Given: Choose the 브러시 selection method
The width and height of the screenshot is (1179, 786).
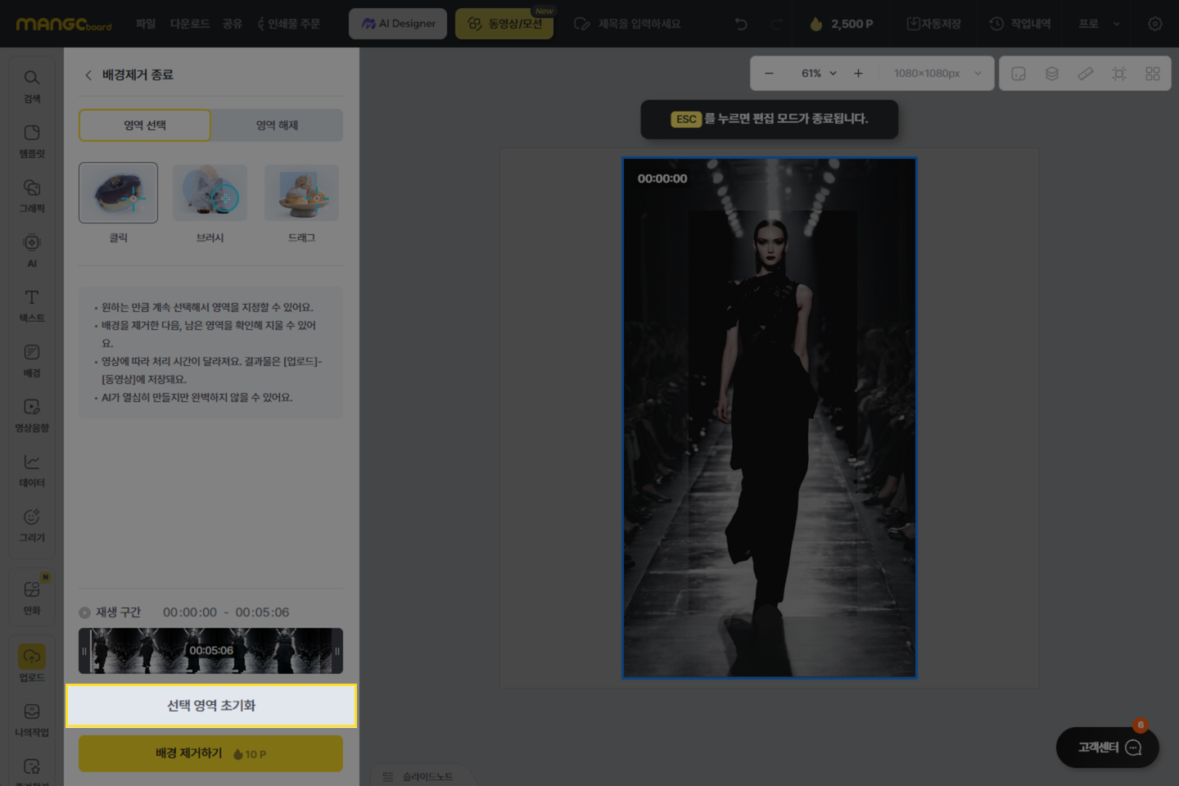Looking at the screenshot, I should (x=210, y=204).
